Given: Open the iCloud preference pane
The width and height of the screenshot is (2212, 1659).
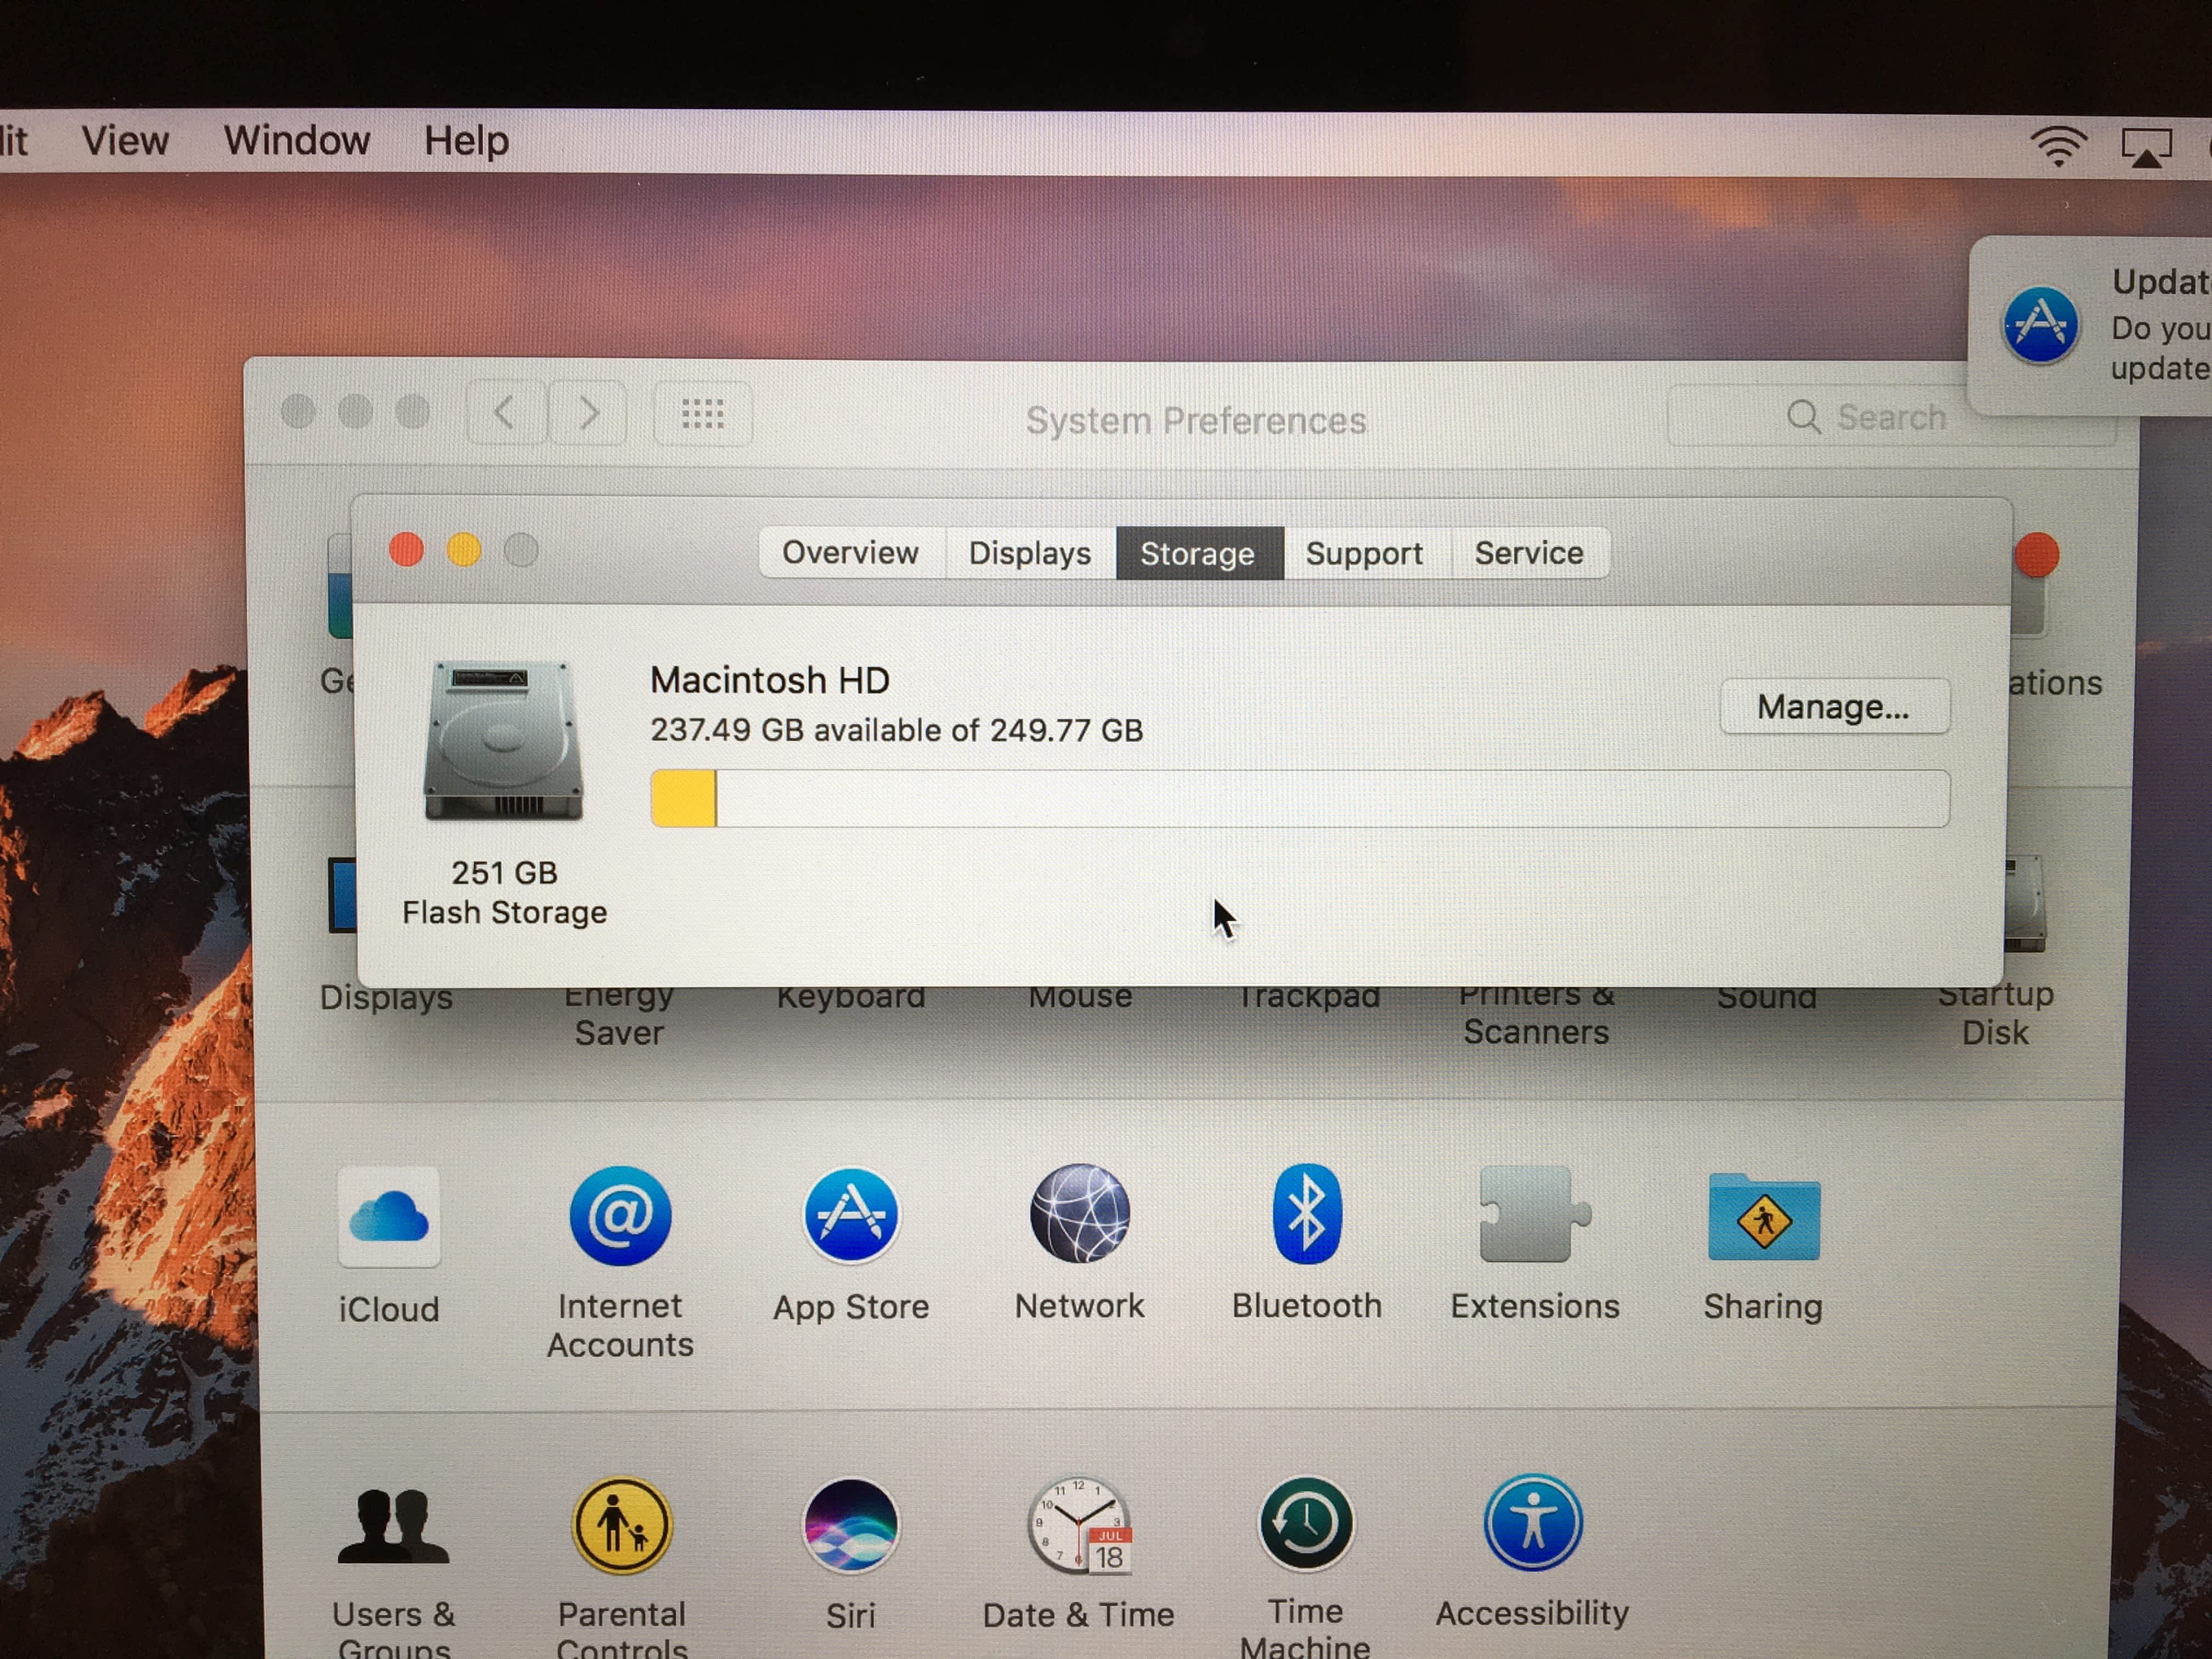Looking at the screenshot, I should point(389,1218).
